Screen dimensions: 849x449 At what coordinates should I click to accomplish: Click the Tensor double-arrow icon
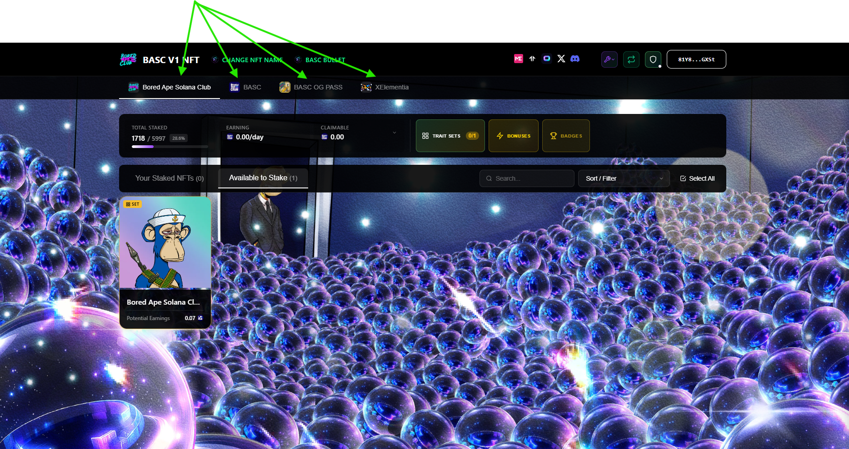(x=532, y=59)
